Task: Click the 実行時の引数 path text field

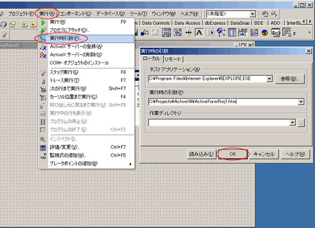Action: pyautogui.click(x=223, y=101)
